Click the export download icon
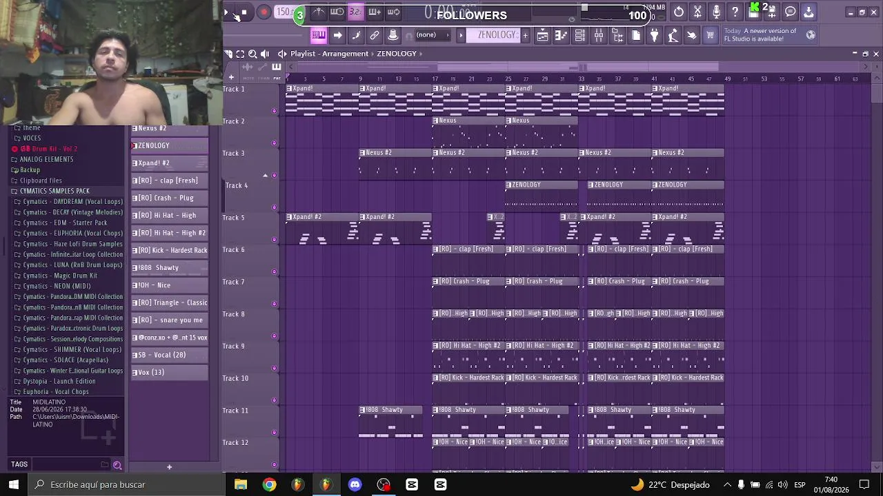The height and width of the screenshot is (496, 883). (808, 12)
